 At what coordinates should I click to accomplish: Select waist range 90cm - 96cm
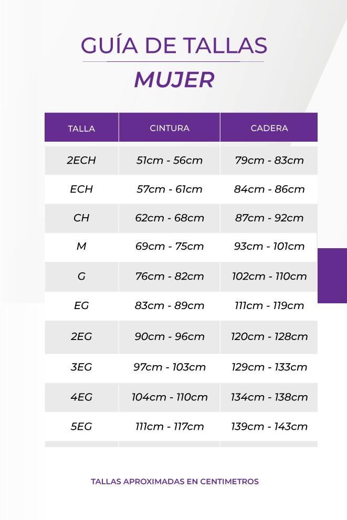(170, 336)
